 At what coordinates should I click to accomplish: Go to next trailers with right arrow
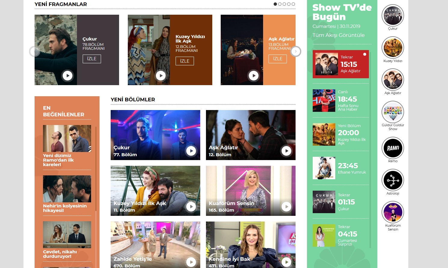point(296,51)
